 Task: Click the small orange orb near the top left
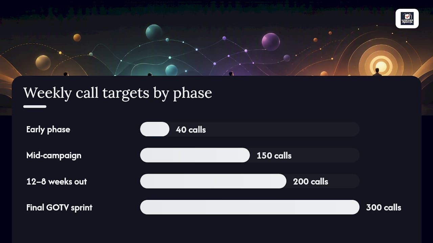(x=77, y=37)
